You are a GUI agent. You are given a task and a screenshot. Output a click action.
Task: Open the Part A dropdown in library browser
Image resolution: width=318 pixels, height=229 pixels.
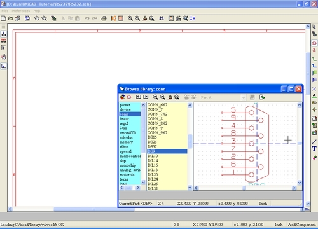tap(223, 97)
